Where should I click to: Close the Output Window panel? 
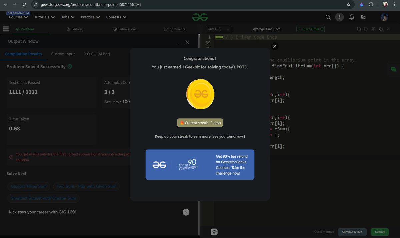pos(187,42)
